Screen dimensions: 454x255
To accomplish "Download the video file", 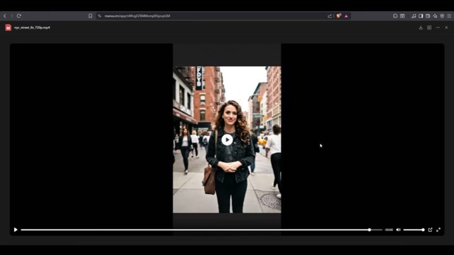I will coord(421,27).
